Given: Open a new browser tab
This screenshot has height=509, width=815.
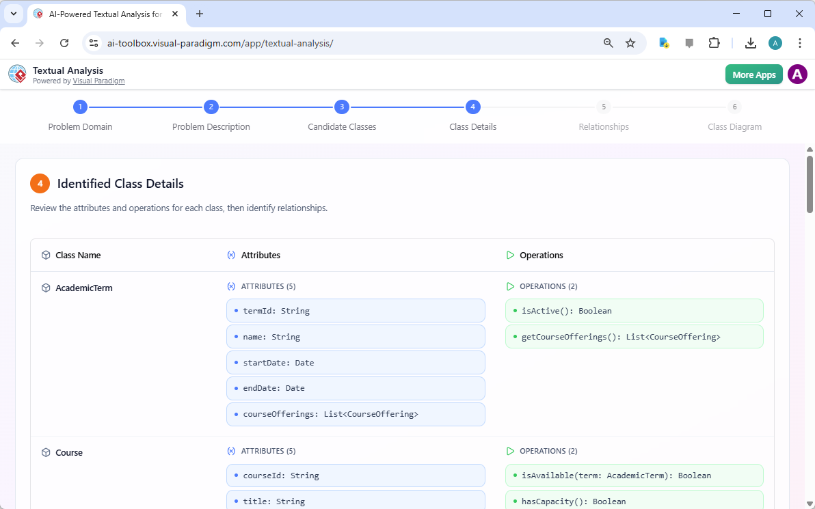Looking at the screenshot, I should [200, 14].
